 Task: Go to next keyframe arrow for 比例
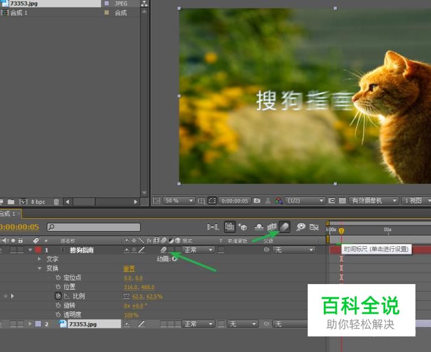(x=12, y=296)
